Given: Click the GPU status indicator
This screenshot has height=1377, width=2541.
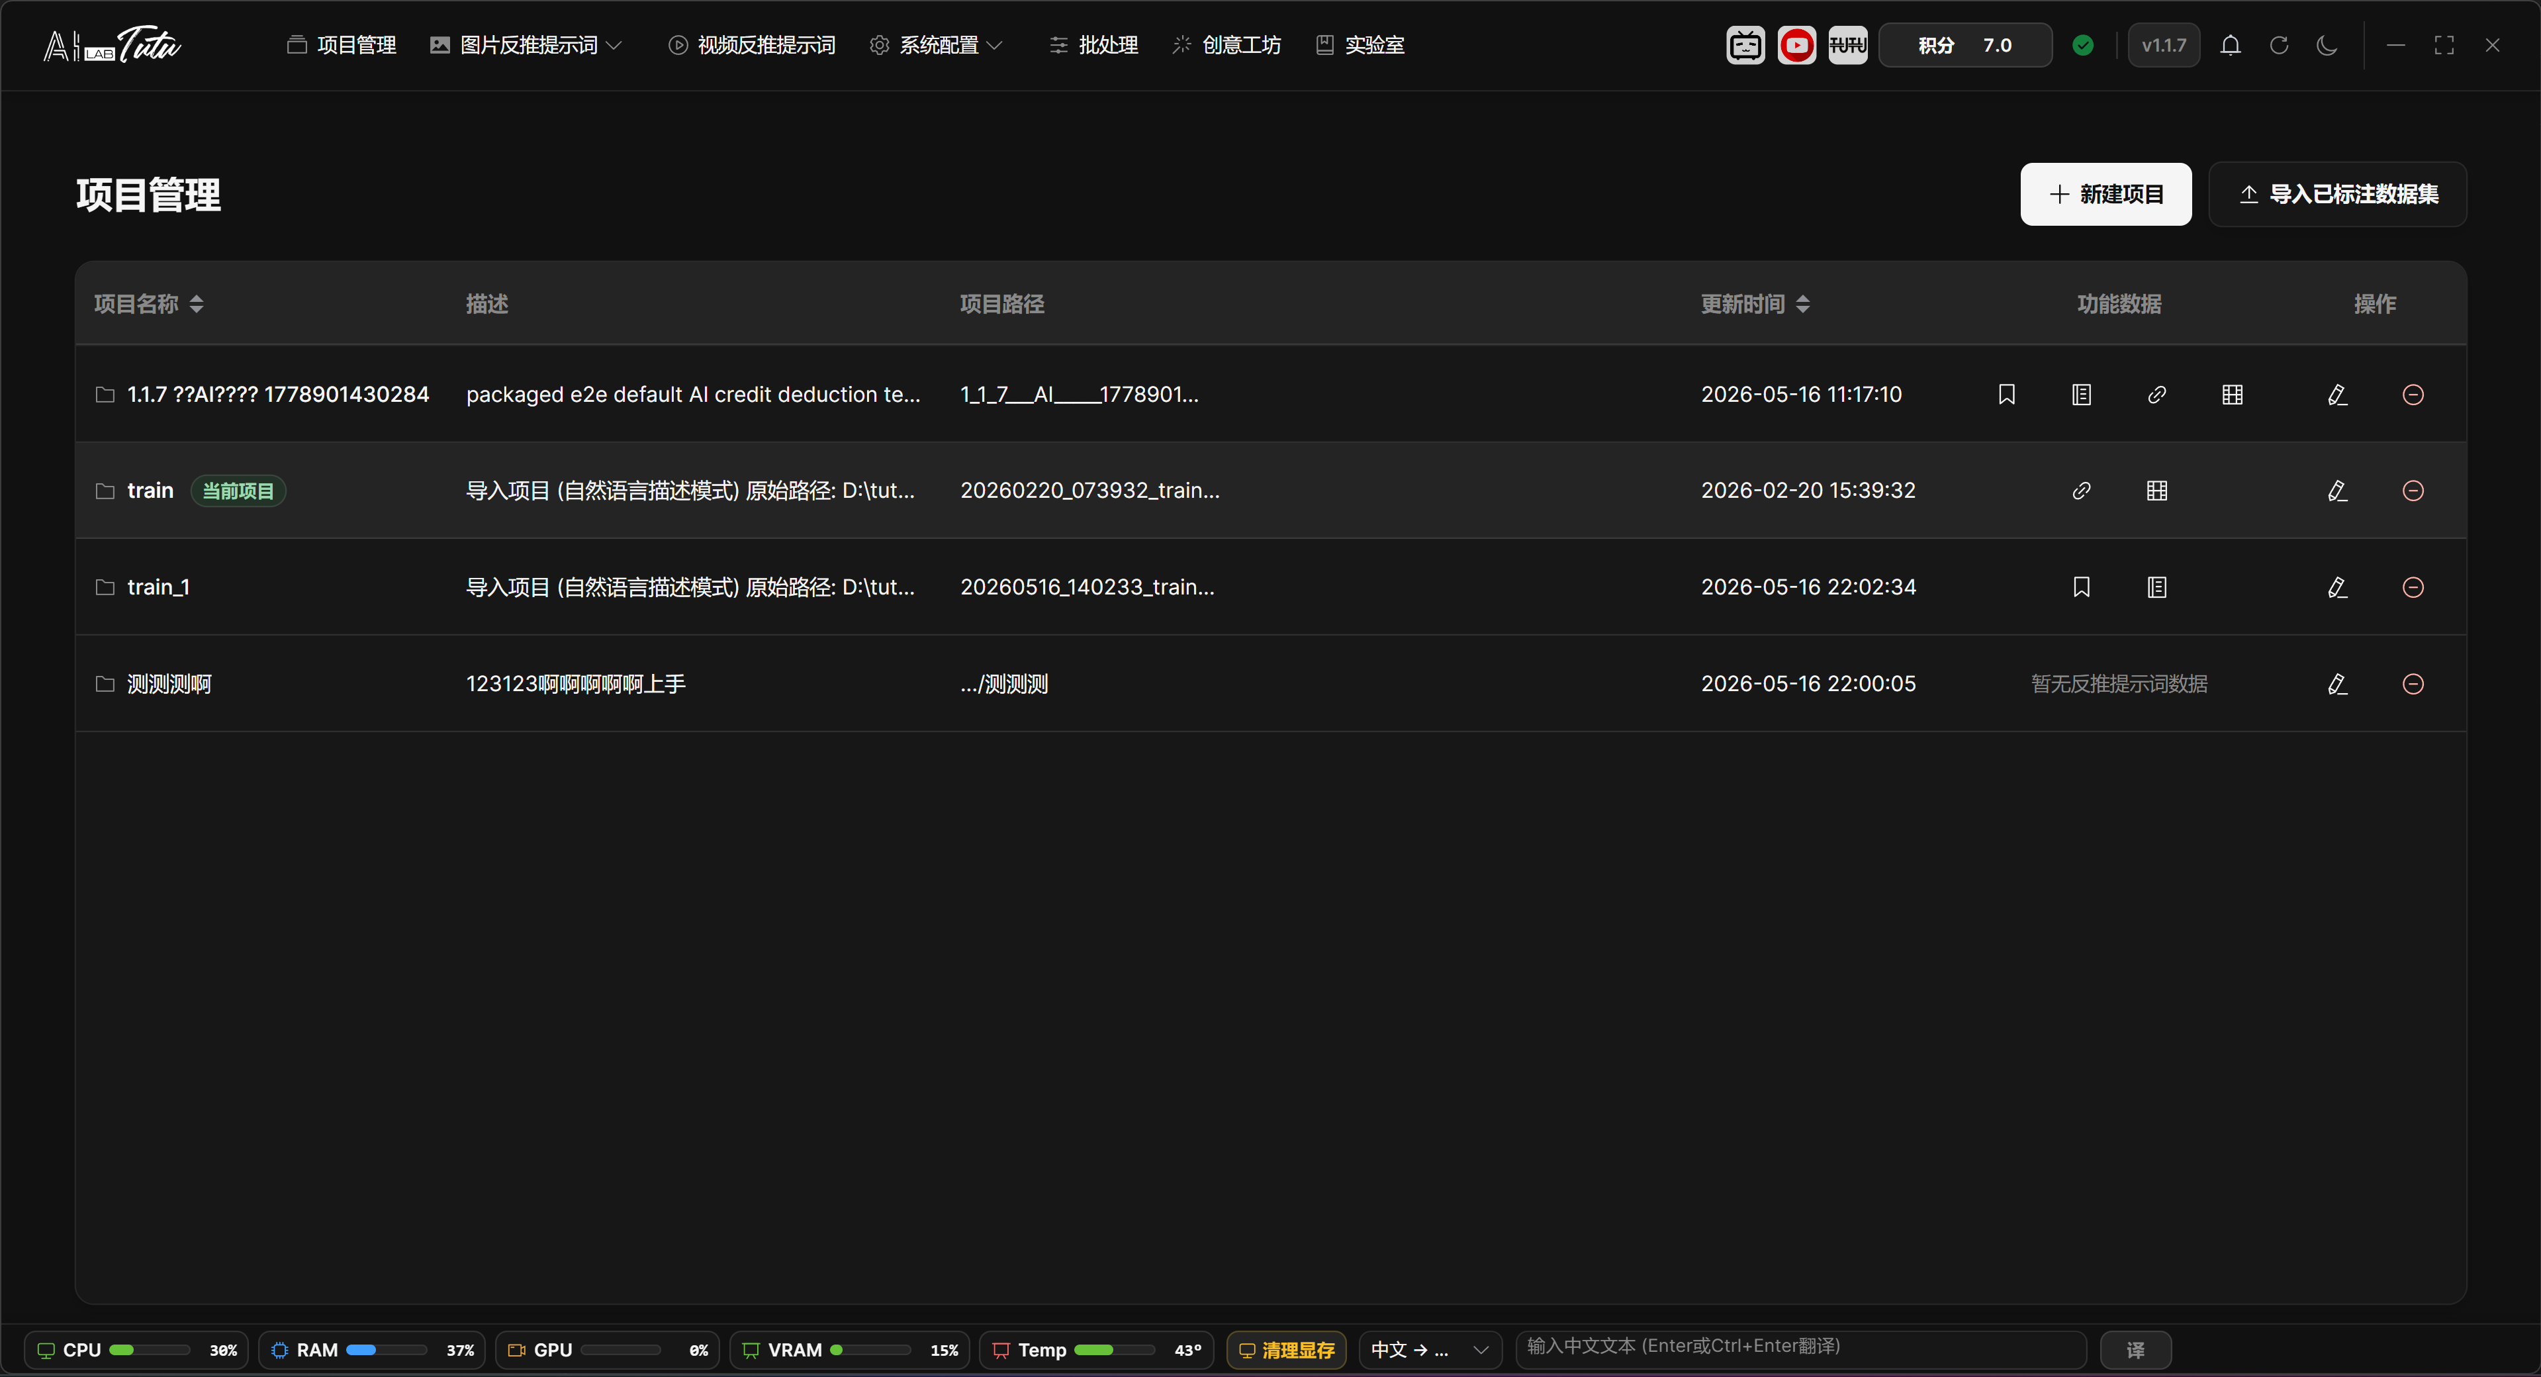Looking at the screenshot, I should tap(607, 1349).
